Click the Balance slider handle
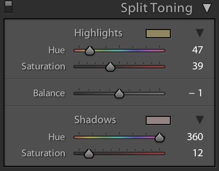219x171 pixels. [x=119, y=94]
